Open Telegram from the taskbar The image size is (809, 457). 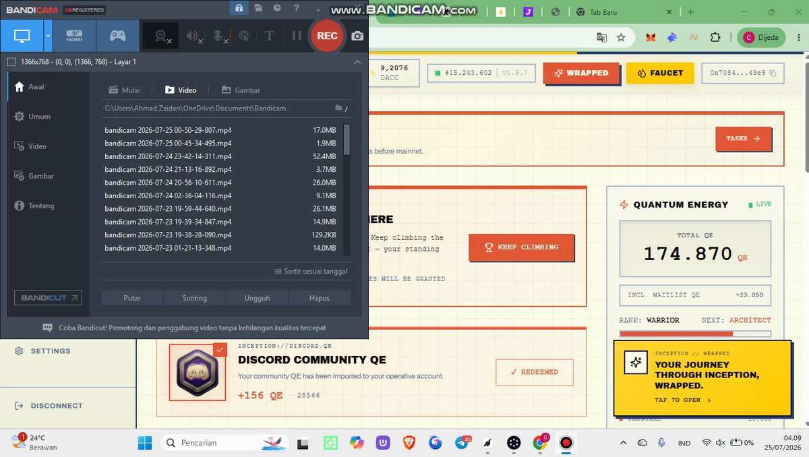pyautogui.click(x=462, y=443)
